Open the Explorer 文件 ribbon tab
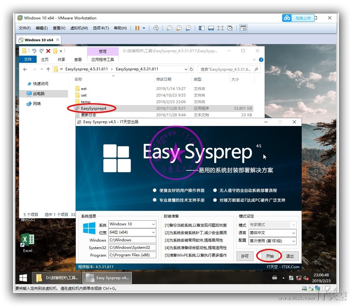This screenshot has width=352, height=306. pos(28,59)
